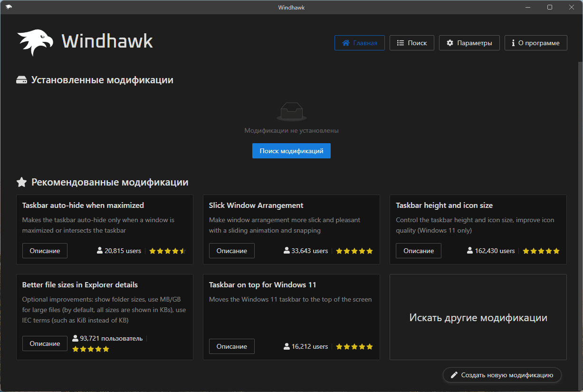This screenshot has width=583, height=392.
Task: Click the Рекомендованные модификации heading
Action: (x=110, y=182)
